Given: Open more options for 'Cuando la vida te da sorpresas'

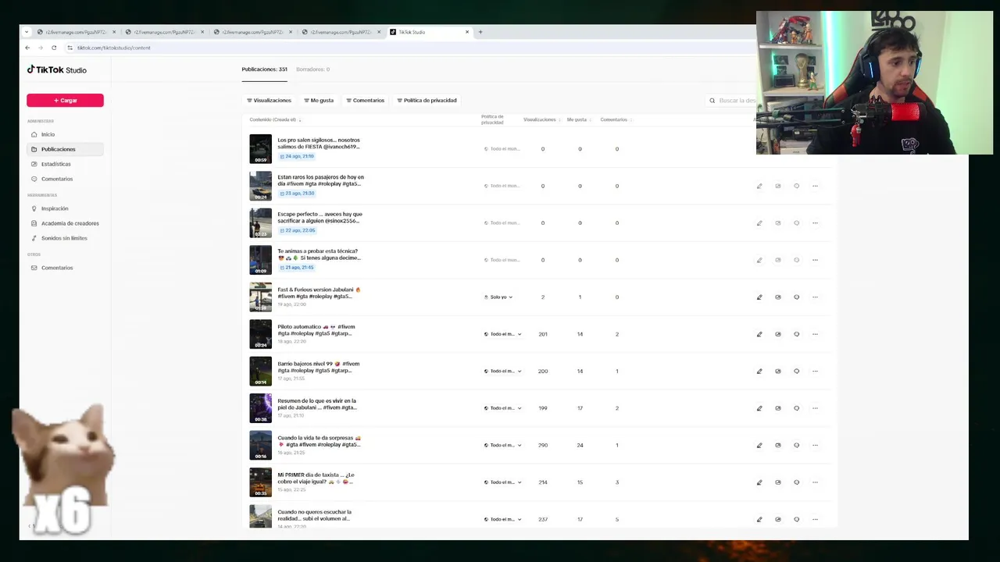Looking at the screenshot, I should click(815, 446).
